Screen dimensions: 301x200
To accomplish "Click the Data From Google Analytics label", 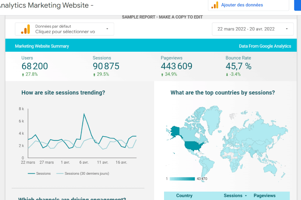I will pos(265,46).
